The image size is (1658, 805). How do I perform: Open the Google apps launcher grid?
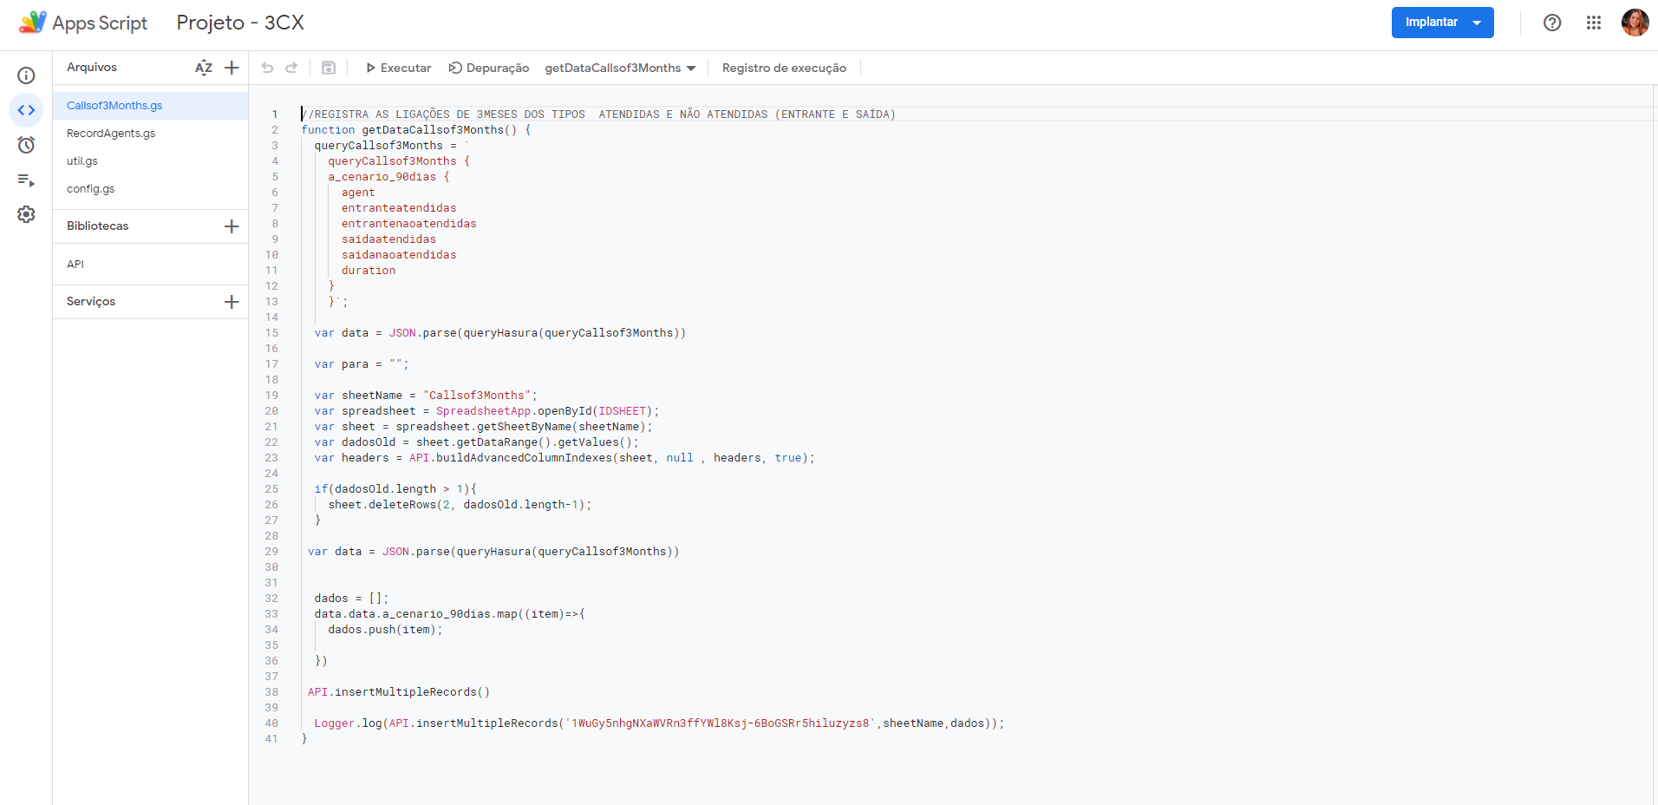(1593, 23)
